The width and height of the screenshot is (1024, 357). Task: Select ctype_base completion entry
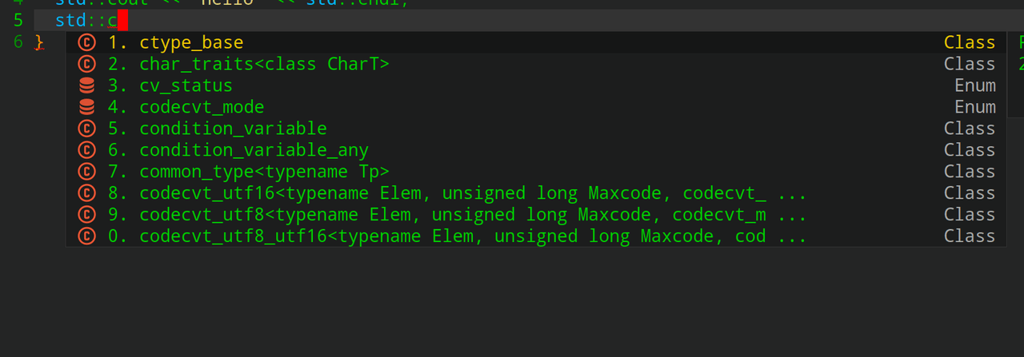tap(536, 42)
